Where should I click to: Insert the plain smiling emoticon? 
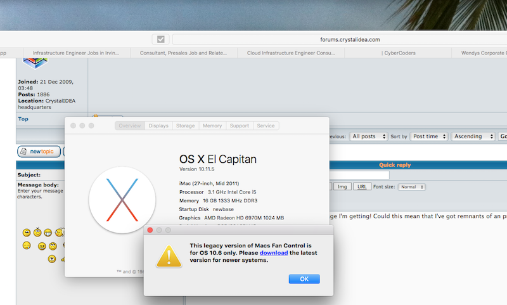(x=27, y=233)
